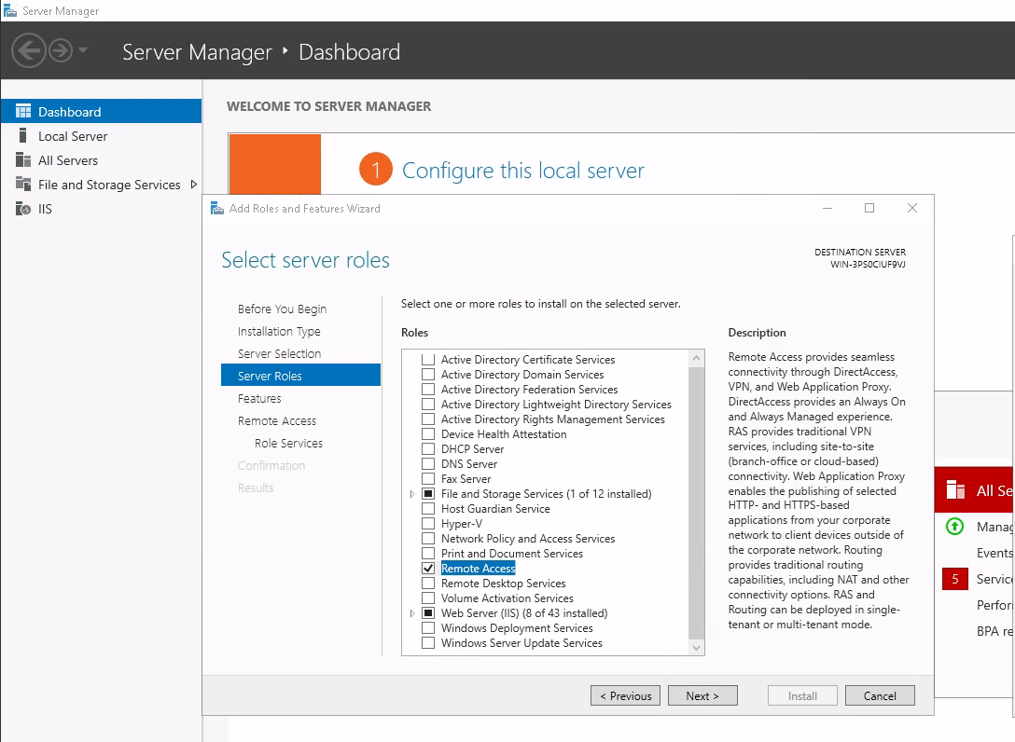Maximize the Add Roles wizard window
The width and height of the screenshot is (1015, 742).
[869, 208]
